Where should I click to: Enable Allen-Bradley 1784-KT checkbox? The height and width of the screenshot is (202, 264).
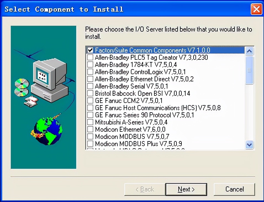(90, 64)
